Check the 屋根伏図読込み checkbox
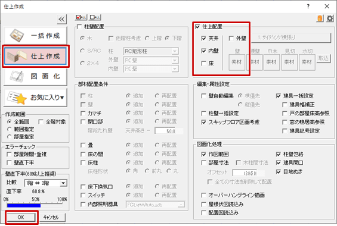 coord(204,205)
